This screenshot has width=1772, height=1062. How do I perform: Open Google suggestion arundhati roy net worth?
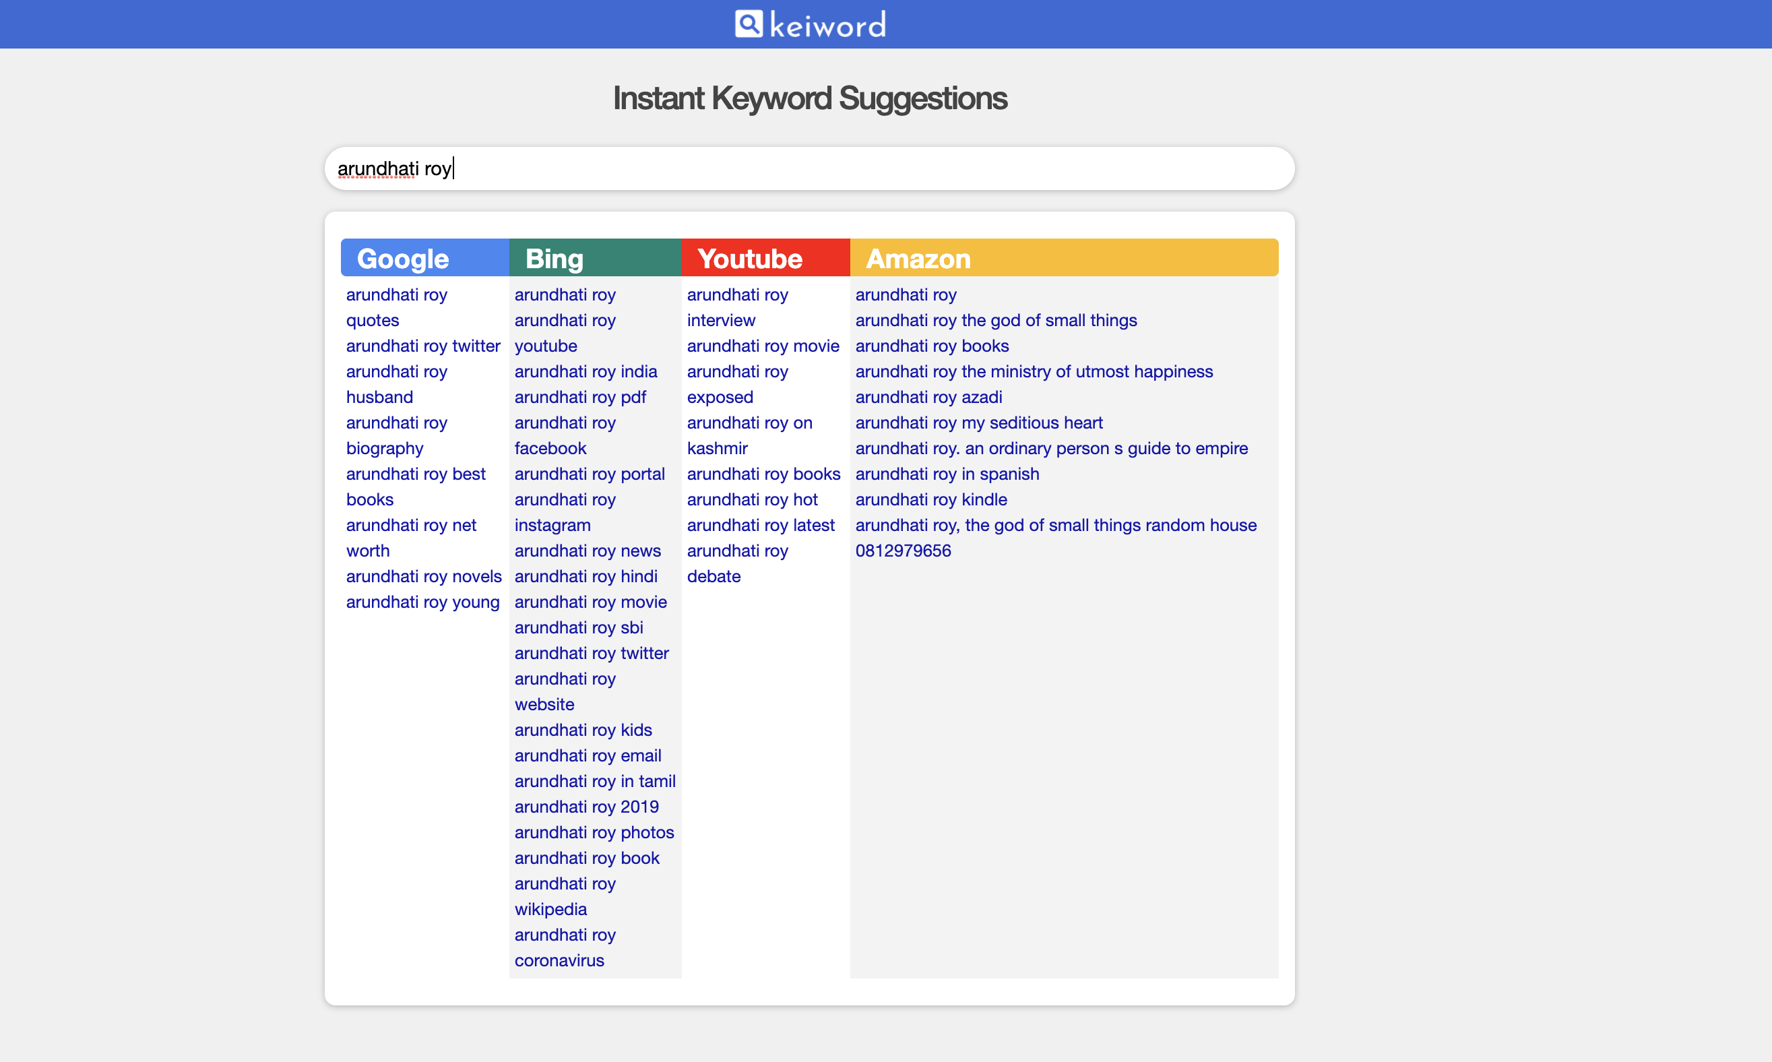pos(410,538)
